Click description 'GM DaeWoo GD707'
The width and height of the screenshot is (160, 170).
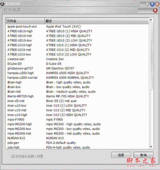click(60, 68)
